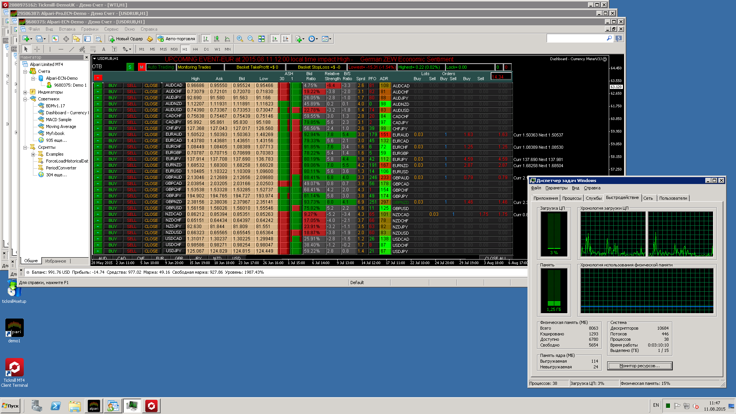This screenshot has width=736, height=414.
Task: Select the H1 timeframe button
Action: [185, 49]
